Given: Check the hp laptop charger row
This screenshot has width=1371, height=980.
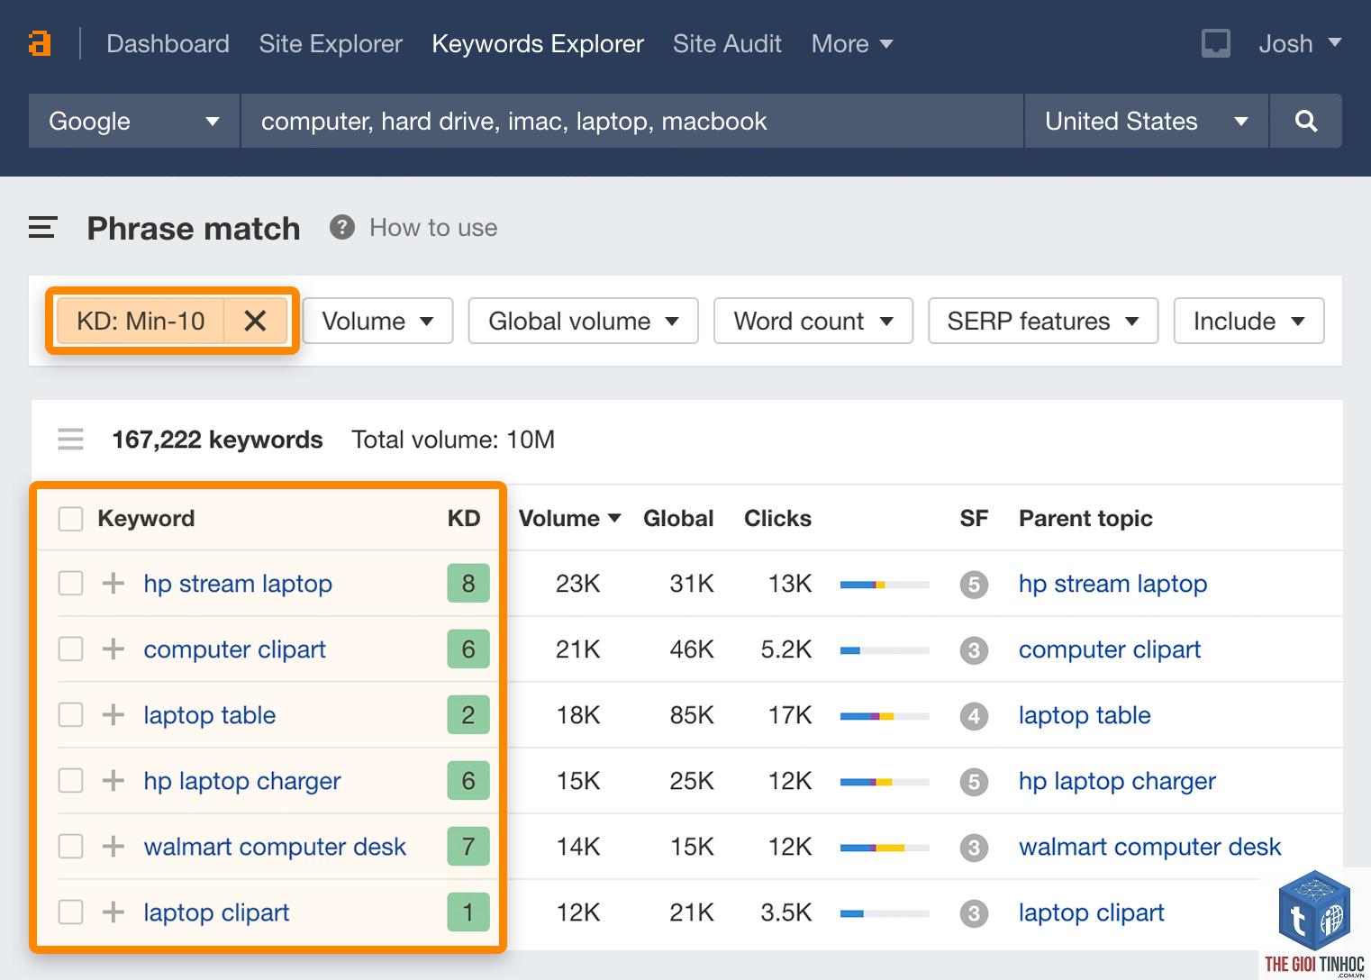Looking at the screenshot, I should coord(70,781).
